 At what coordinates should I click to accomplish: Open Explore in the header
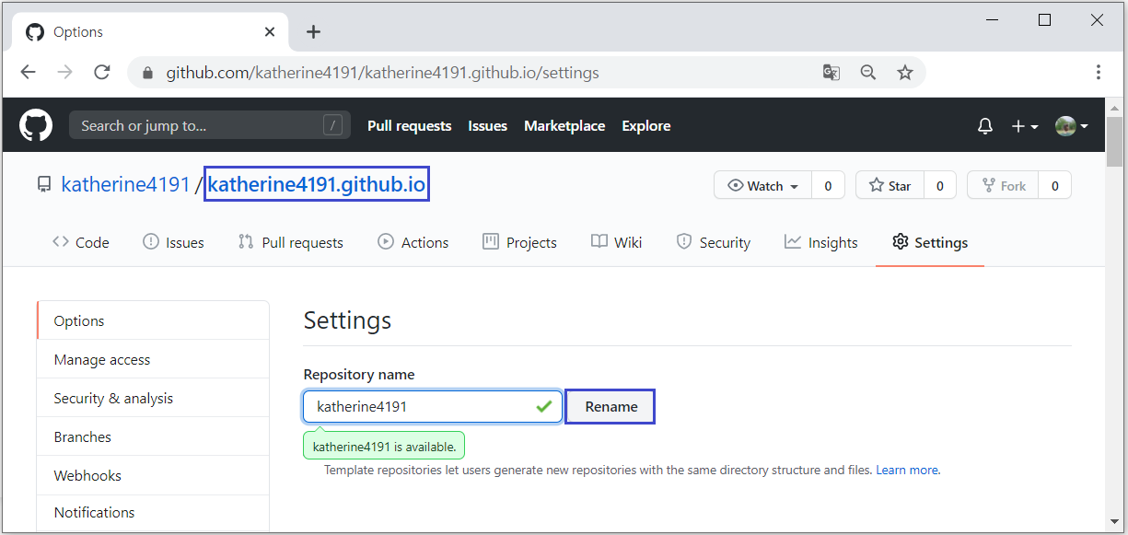coord(645,126)
